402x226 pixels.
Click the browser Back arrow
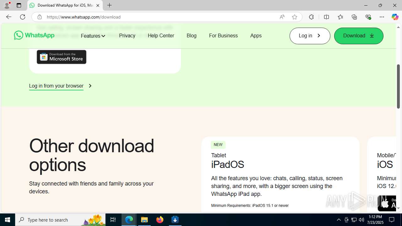click(x=9, y=17)
